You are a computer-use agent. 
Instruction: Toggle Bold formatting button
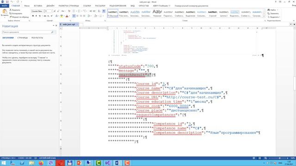pyautogui.click(x=33, y=16)
